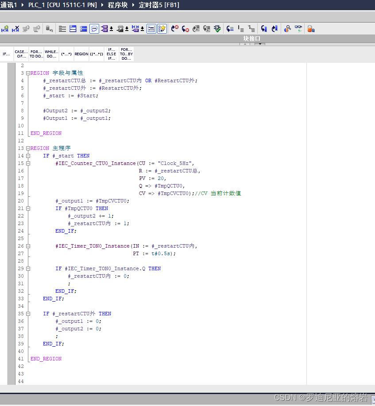
Task: Click the greyed-out insert line icon
Action: tap(26, 29)
